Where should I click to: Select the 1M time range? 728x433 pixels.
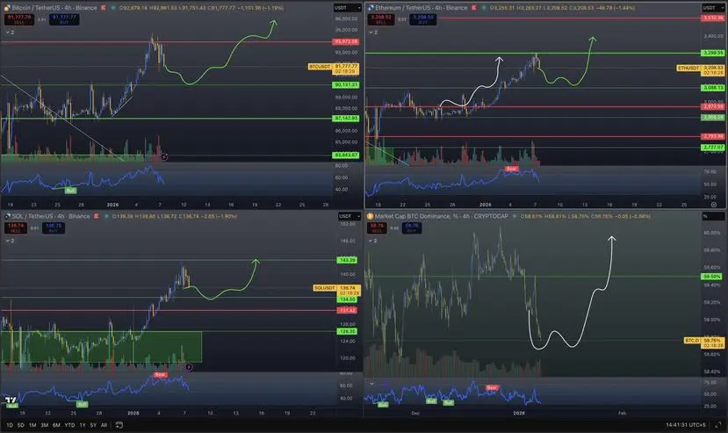coord(32,425)
